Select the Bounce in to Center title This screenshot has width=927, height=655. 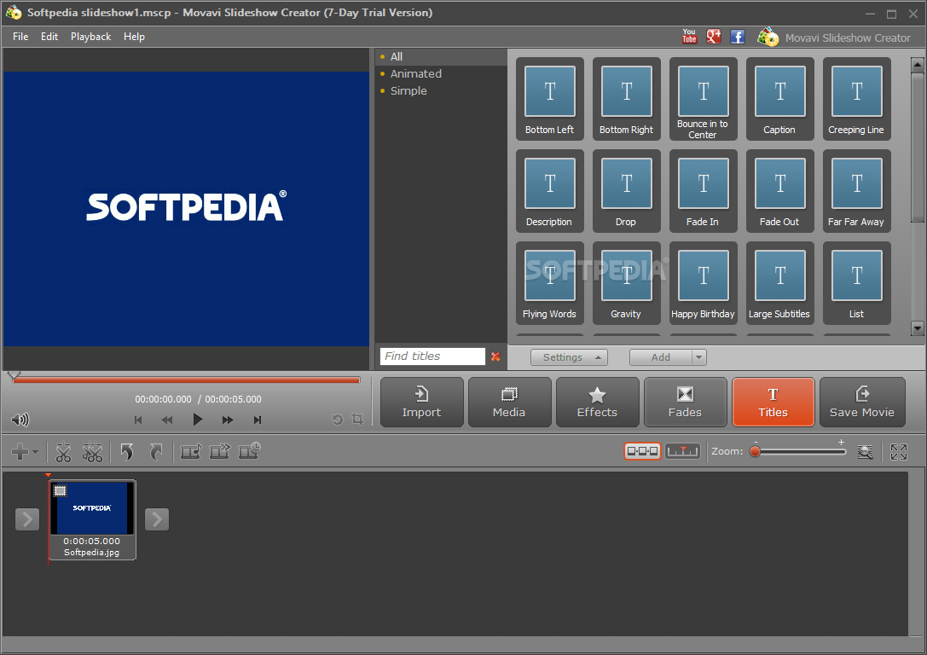(704, 99)
